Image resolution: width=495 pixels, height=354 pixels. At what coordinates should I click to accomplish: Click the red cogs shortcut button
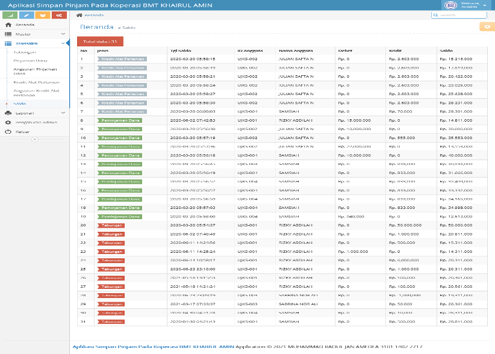click(59, 15)
